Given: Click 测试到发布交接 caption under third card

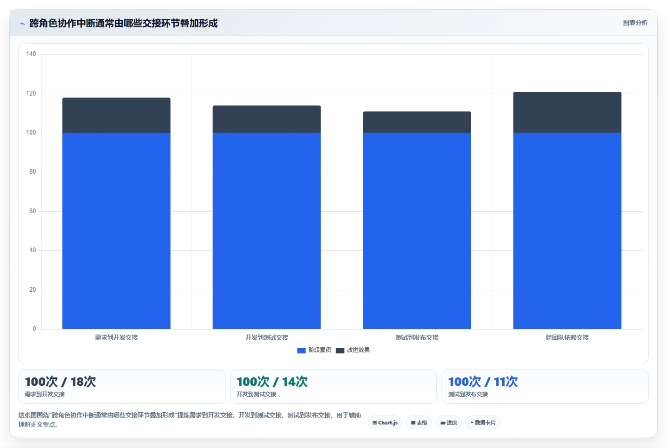Looking at the screenshot, I should [x=468, y=394].
